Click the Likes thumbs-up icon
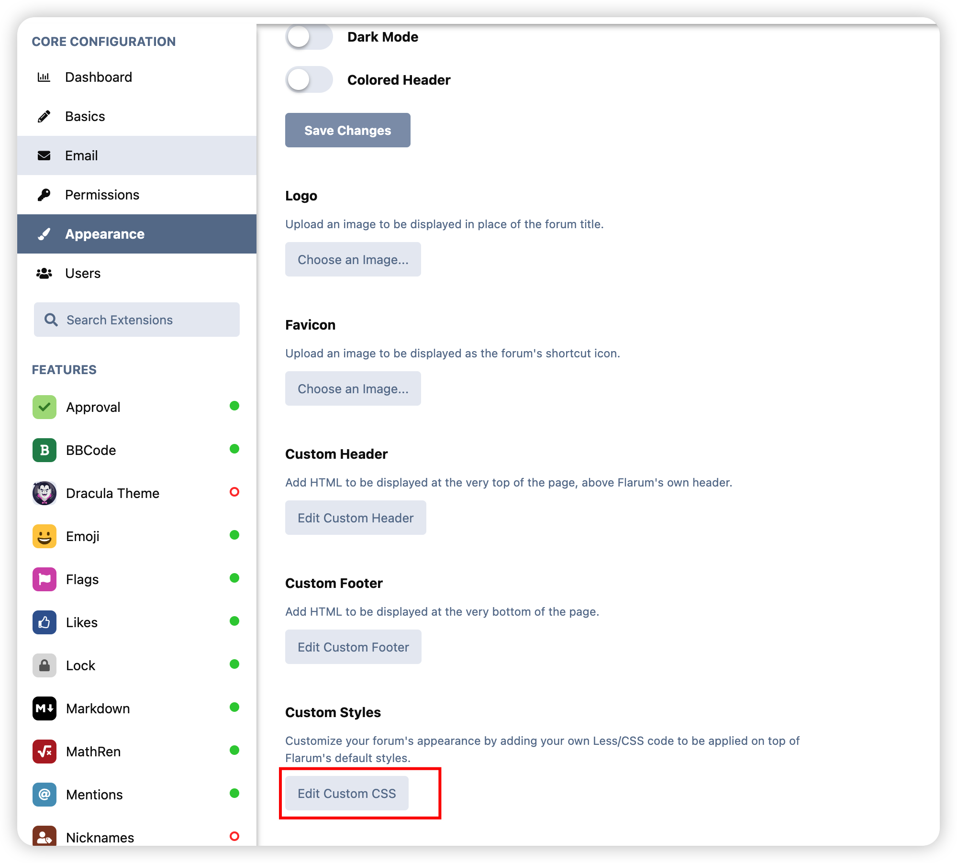Screen dimensions: 957x863 [45, 622]
